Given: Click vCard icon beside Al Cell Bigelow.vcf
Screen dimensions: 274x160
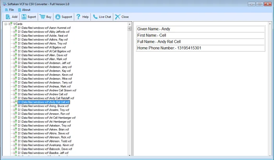Looking at the screenshot, I should [15, 51].
